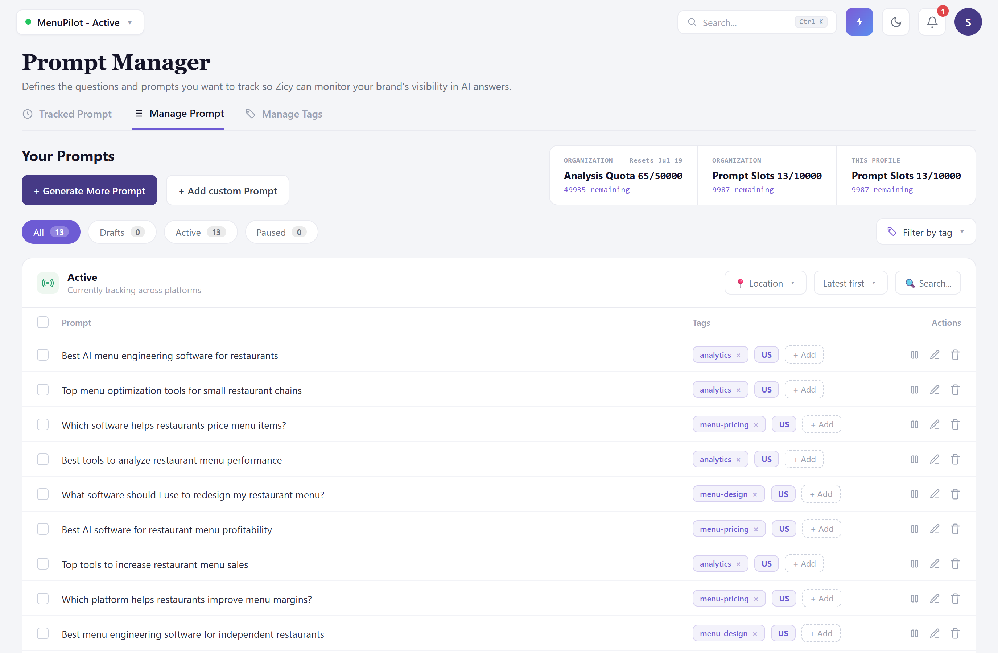Pause the 'Best AI menu engineering software' prompt
The image size is (998, 653).
pos(914,355)
